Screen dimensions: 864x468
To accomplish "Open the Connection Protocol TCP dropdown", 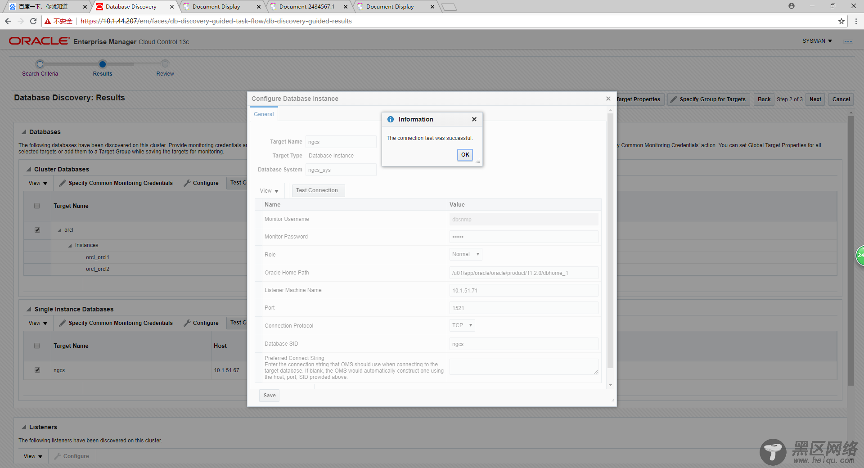I will pyautogui.click(x=462, y=325).
